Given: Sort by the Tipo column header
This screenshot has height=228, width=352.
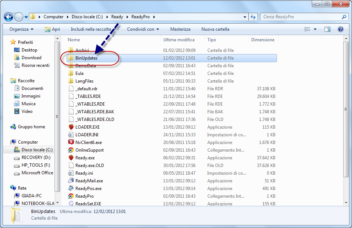Looking at the screenshot, I should (x=212, y=39).
